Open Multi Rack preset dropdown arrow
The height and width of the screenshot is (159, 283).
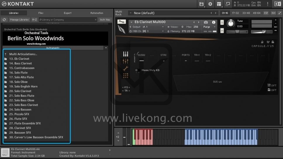[131, 13]
